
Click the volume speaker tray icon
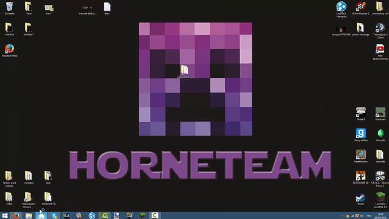tap(362, 216)
